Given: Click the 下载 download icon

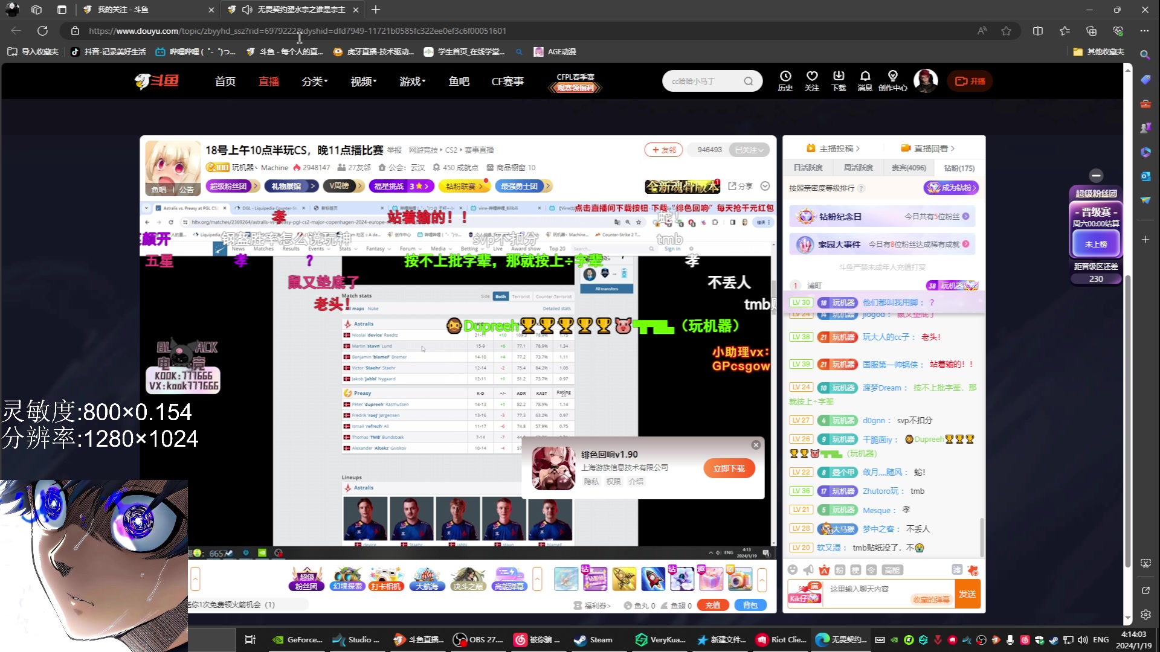Looking at the screenshot, I should 839,80.
